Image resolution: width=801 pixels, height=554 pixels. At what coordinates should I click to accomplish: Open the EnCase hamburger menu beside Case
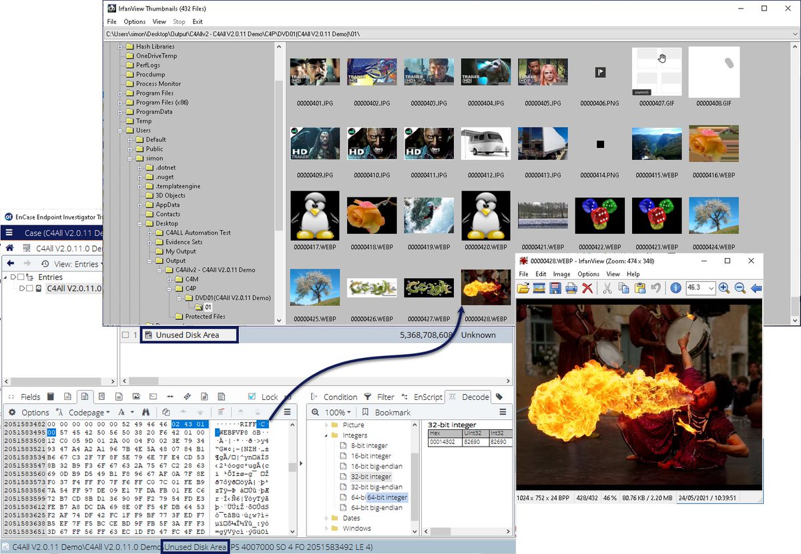[x=10, y=233]
